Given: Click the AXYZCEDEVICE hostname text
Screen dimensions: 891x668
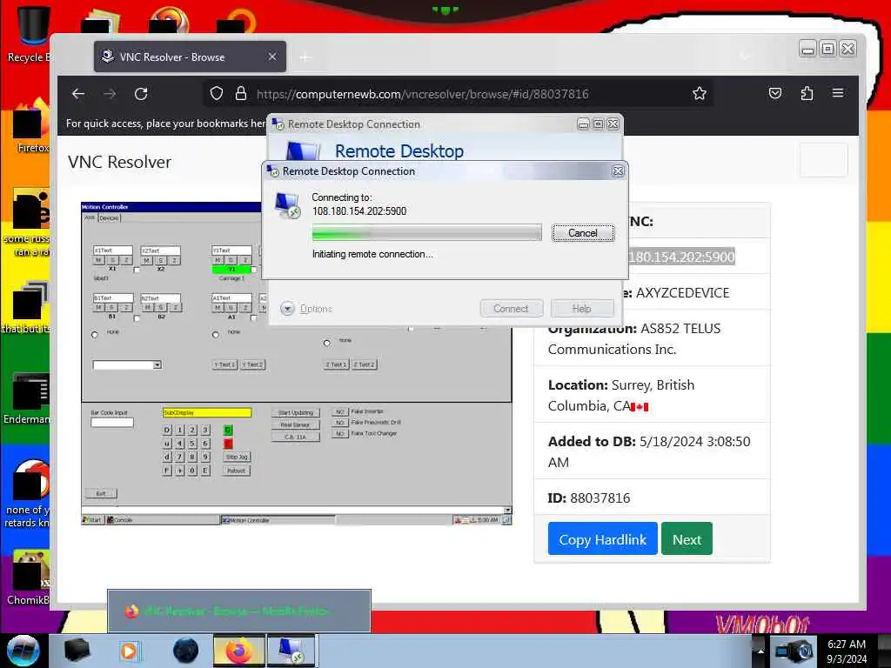Looking at the screenshot, I should coord(682,293).
